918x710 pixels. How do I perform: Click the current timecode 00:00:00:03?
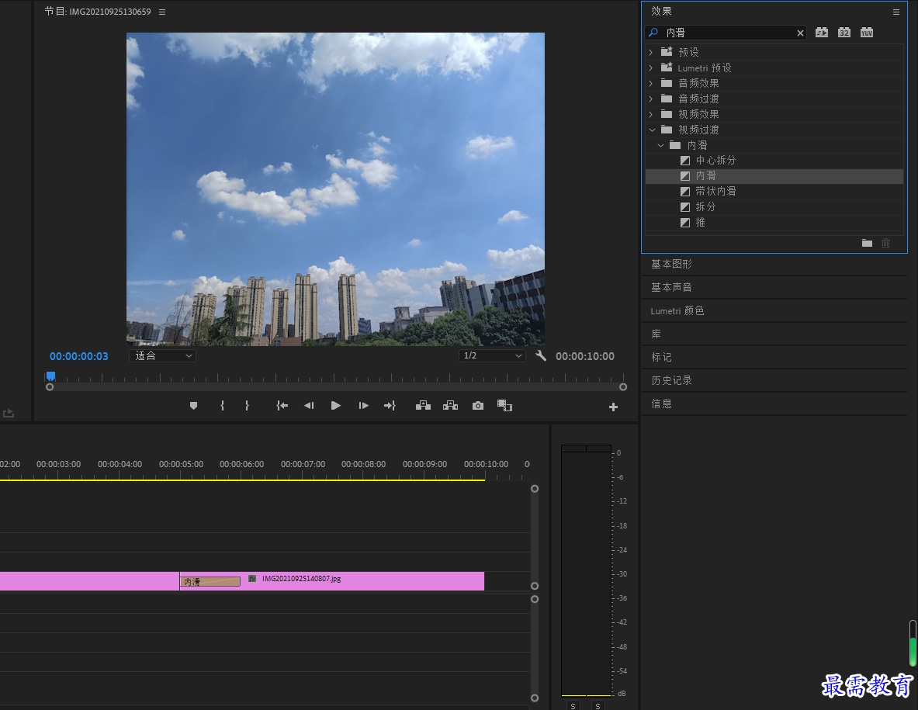tap(79, 356)
